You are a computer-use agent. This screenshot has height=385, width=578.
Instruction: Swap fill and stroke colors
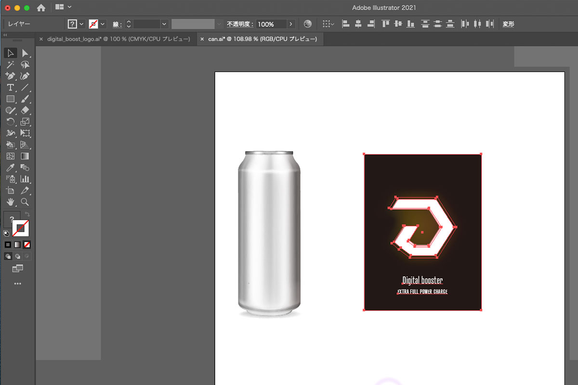(27, 214)
